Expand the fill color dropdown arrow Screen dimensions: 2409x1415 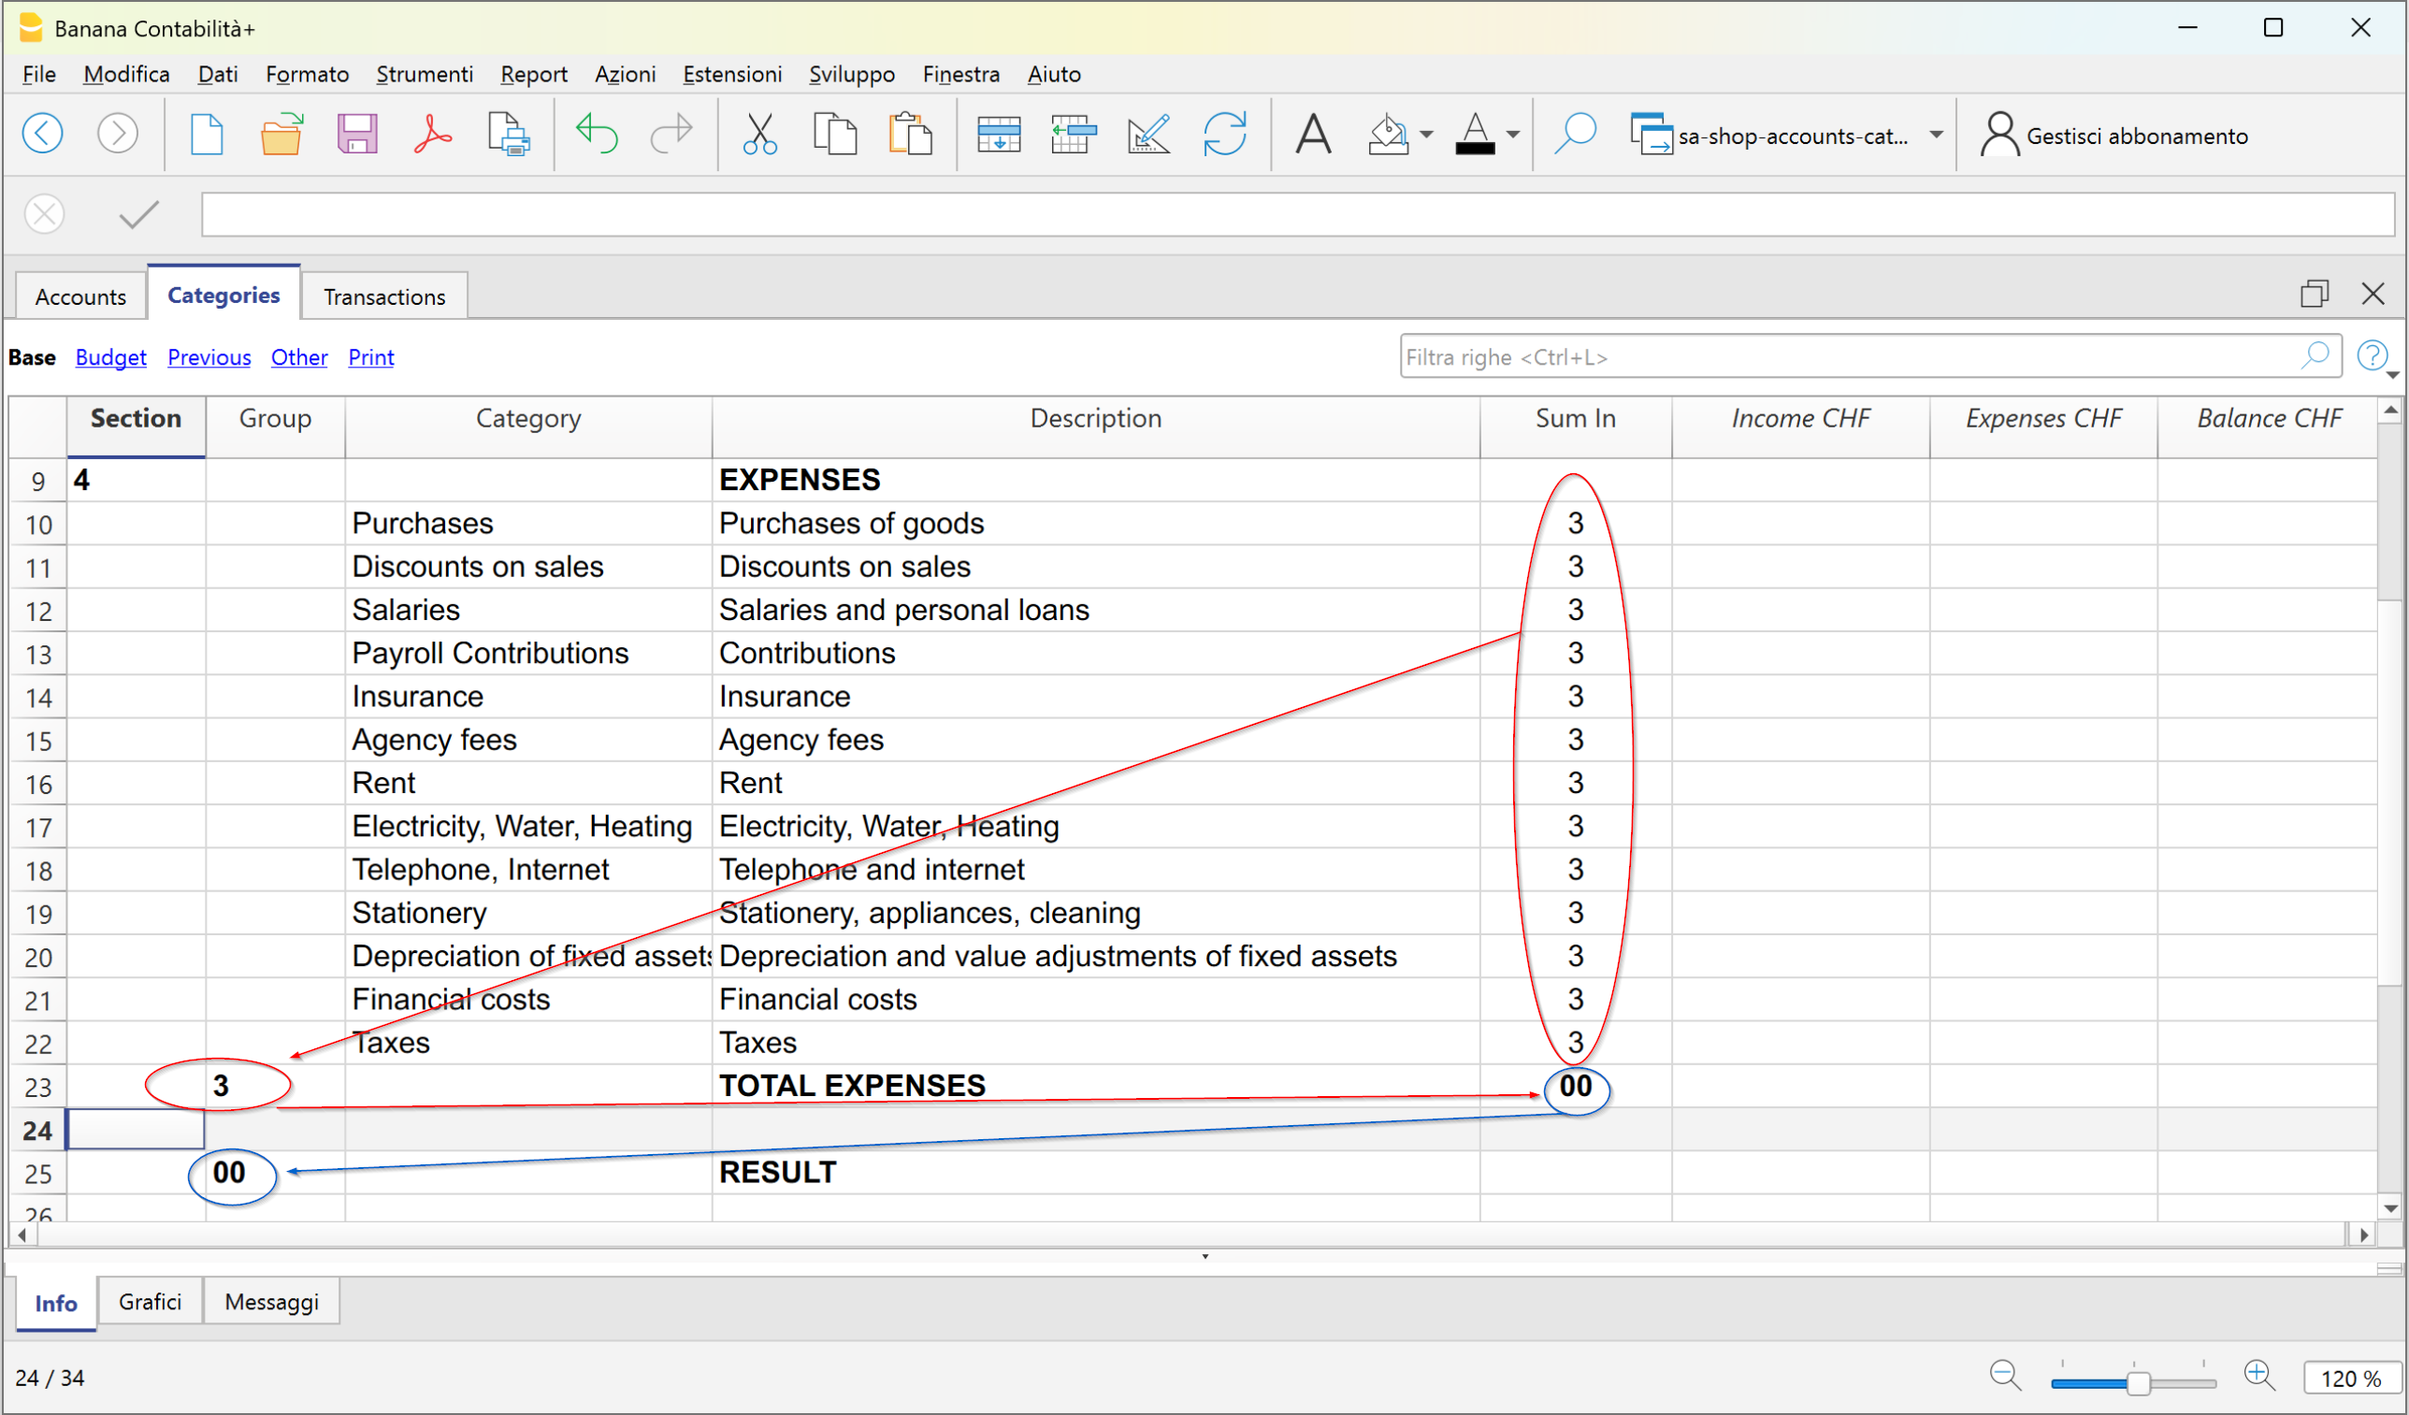point(1426,135)
